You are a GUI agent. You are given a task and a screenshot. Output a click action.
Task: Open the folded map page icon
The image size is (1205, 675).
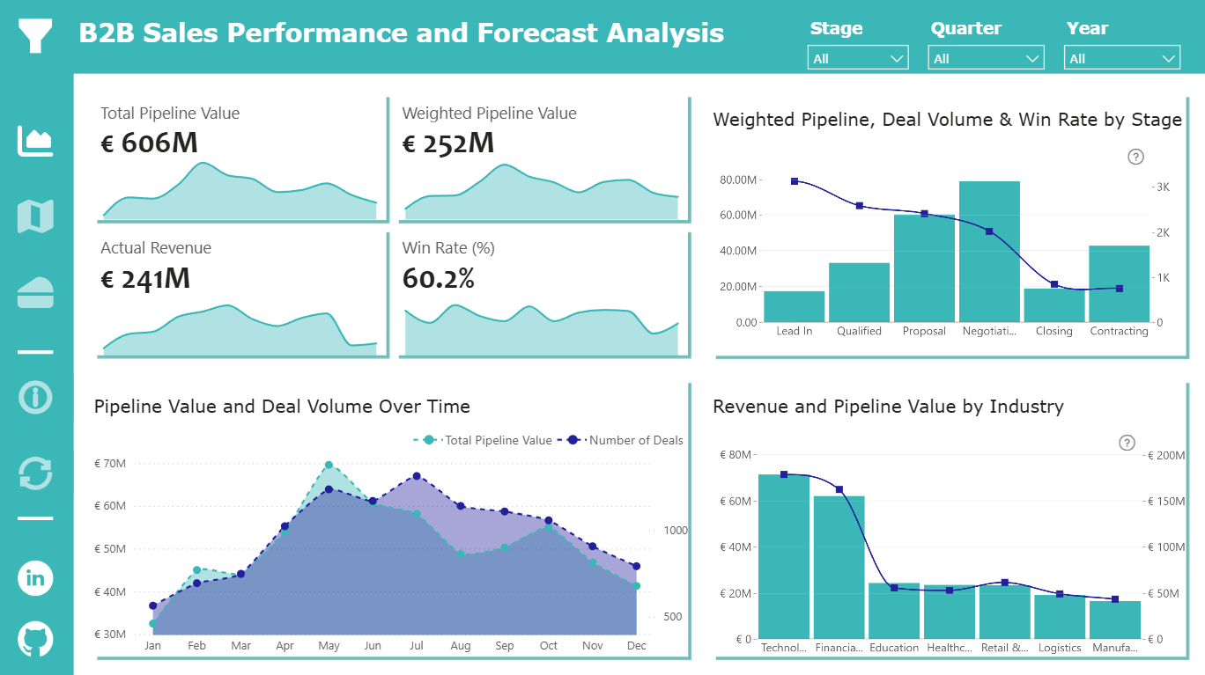[x=36, y=216]
